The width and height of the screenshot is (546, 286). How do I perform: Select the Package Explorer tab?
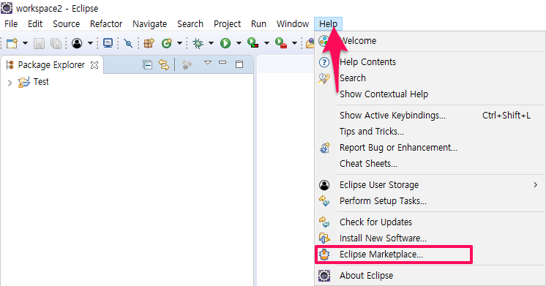click(51, 64)
